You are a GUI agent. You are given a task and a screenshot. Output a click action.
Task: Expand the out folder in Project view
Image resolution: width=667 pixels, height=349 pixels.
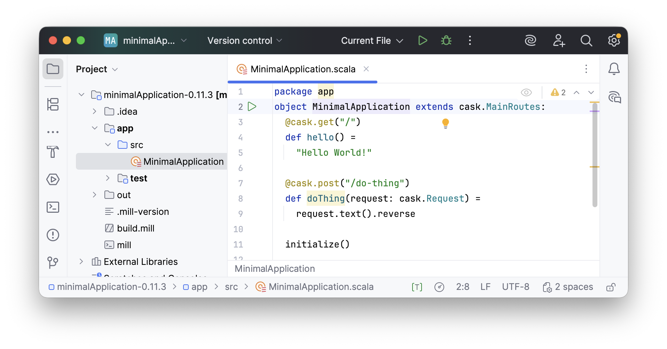click(x=94, y=195)
